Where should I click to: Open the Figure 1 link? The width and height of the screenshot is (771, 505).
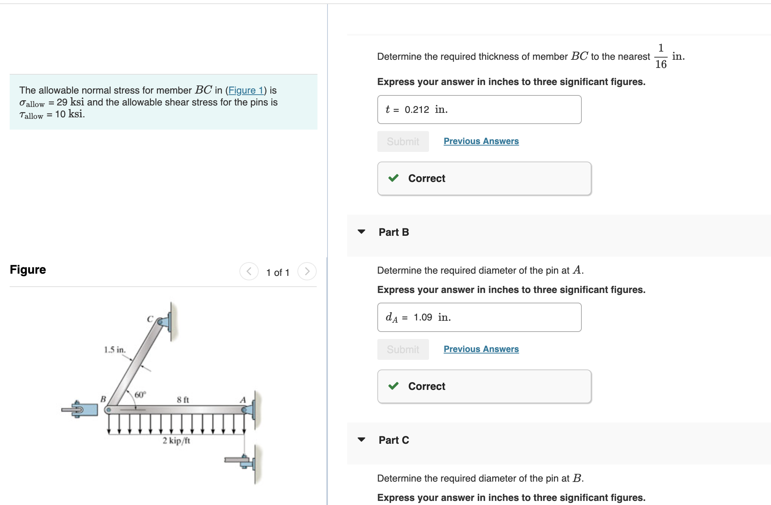pos(246,90)
